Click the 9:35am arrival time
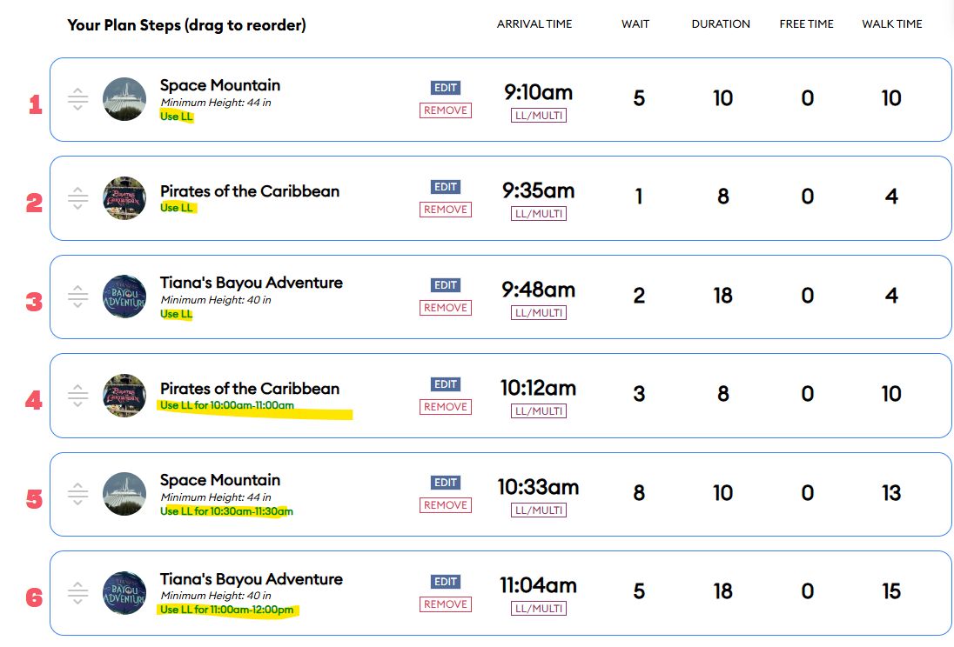The image size is (954, 647). 538,191
